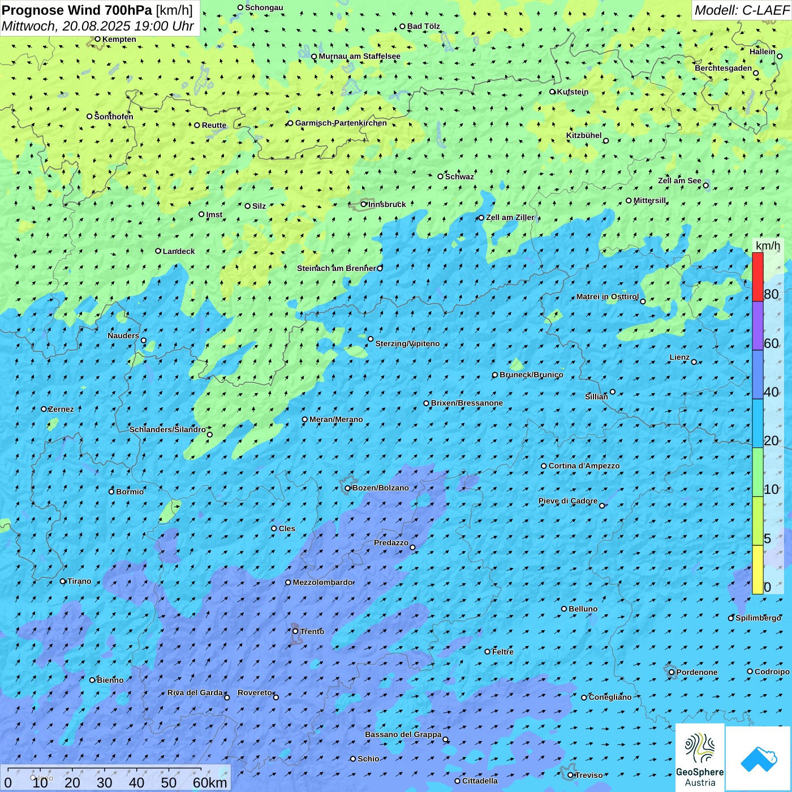Click the 'Nauders' label

click(123, 335)
